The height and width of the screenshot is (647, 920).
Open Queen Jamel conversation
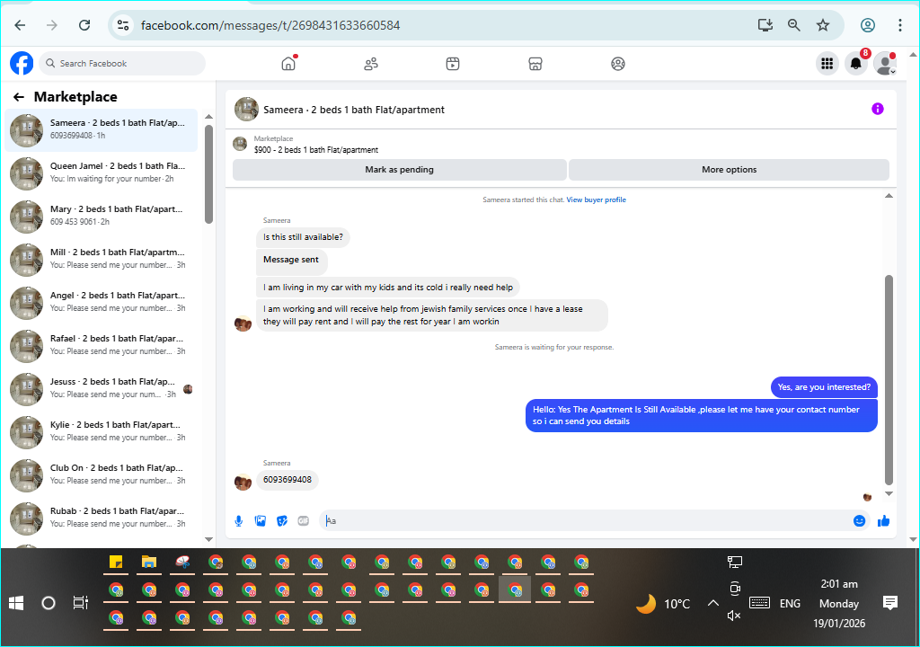tap(102, 173)
